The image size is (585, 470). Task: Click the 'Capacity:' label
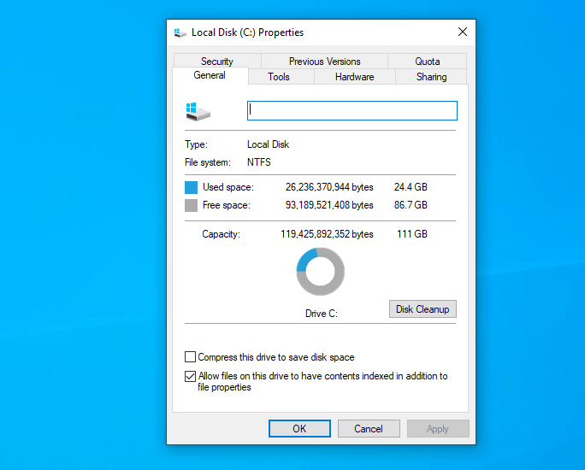[x=222, y=234]
